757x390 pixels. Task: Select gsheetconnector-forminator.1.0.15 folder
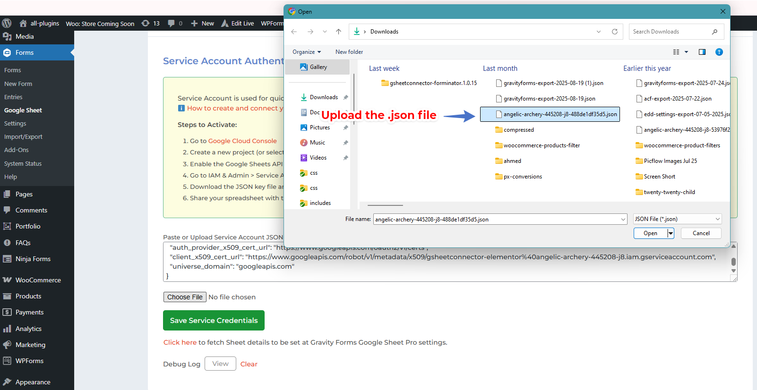[429, 83]
